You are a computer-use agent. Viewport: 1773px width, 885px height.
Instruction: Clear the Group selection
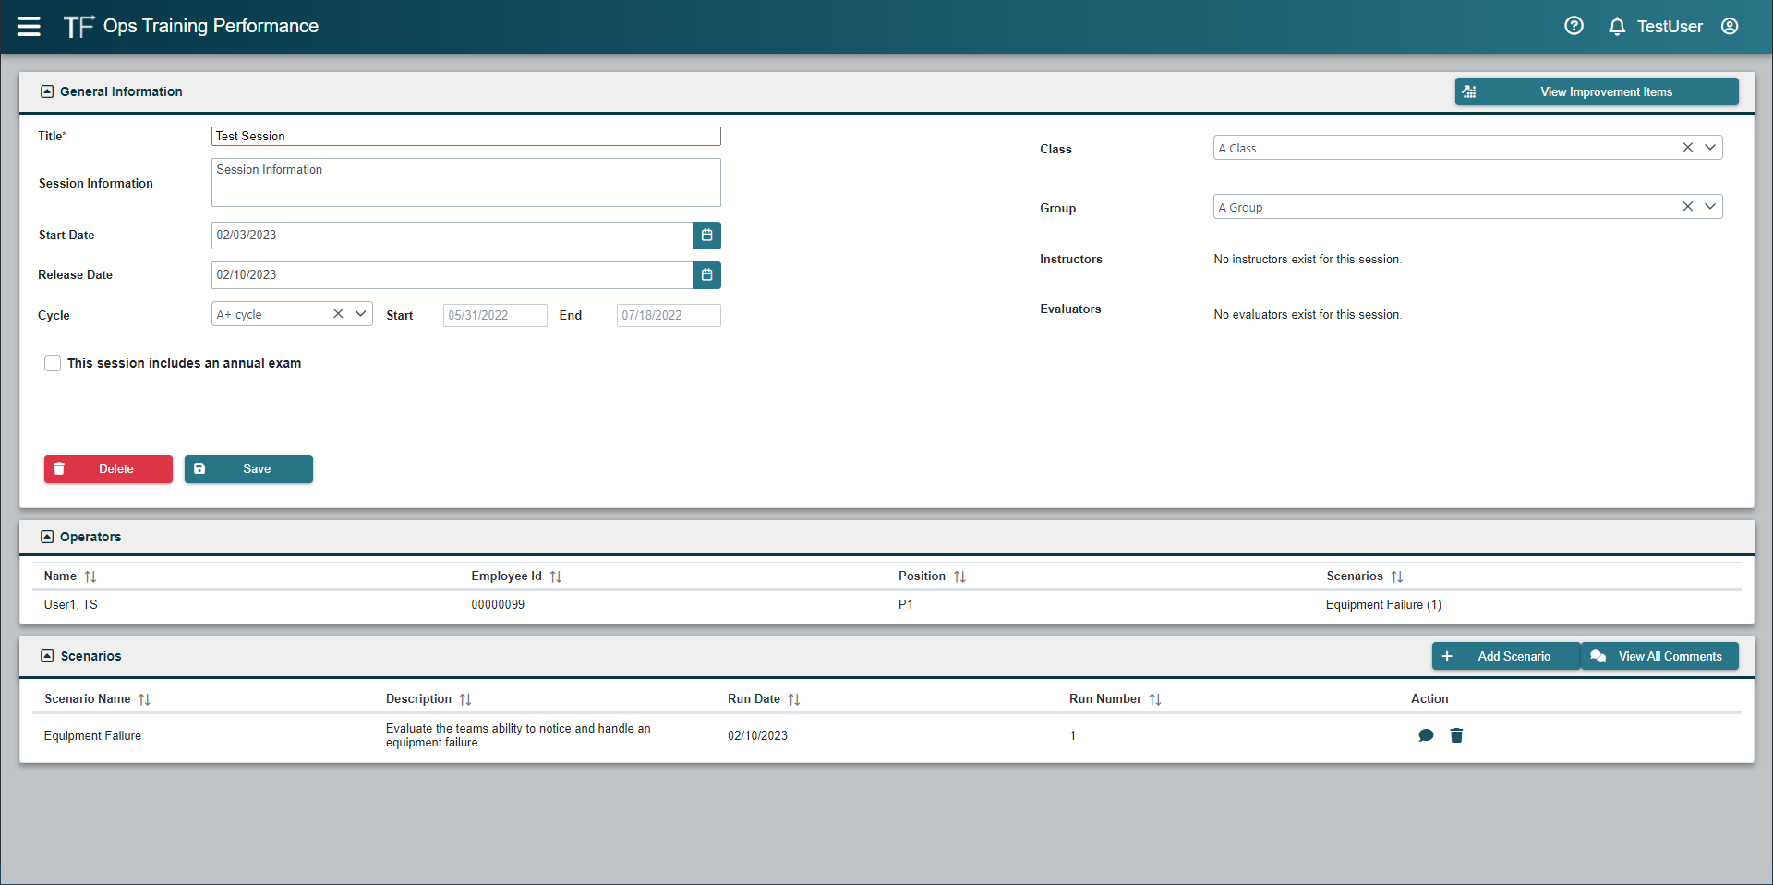[x=1687, y=207]
